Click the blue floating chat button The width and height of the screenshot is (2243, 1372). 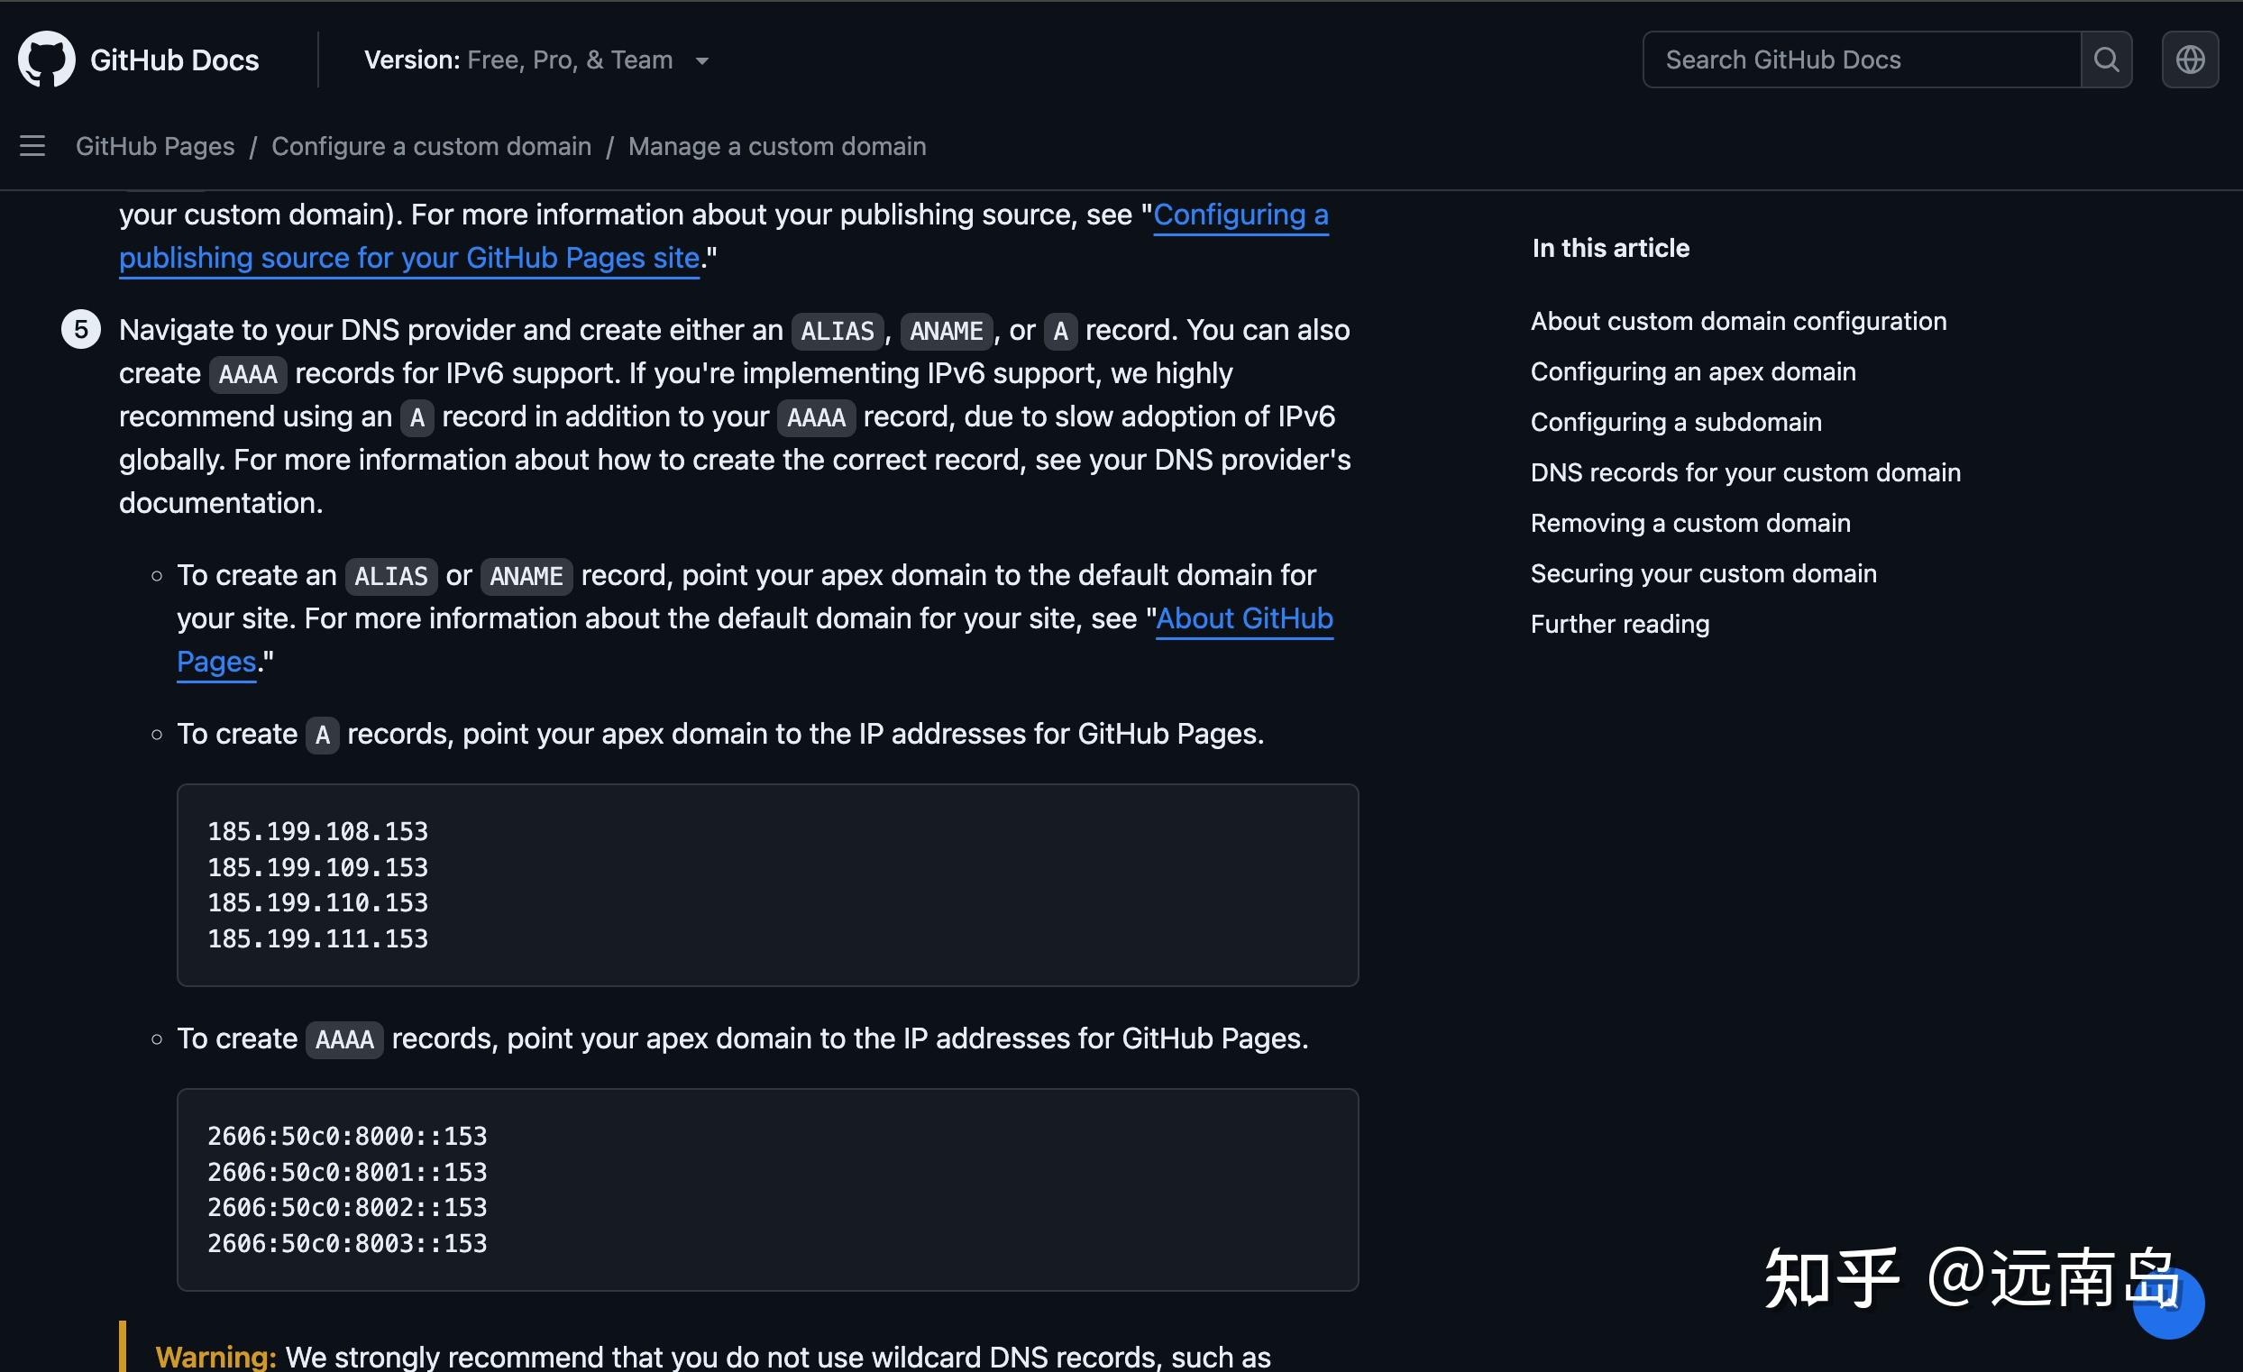point(2169,1303)
